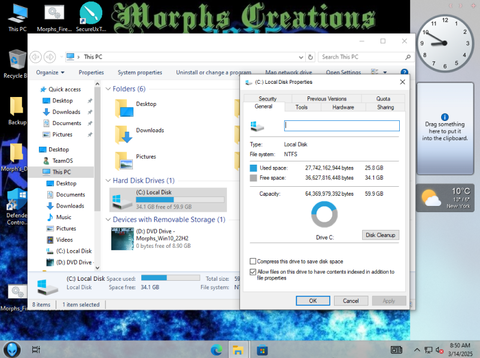Click the blue Used space color swatch
This screenshot has width=480, height=358.
tap(253, 168)
